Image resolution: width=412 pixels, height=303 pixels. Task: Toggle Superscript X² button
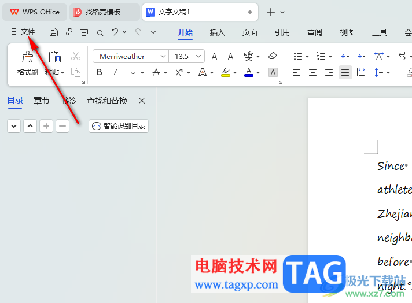179,72
